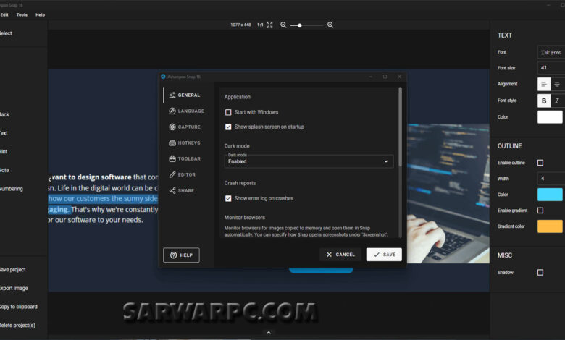Select the Hint tool
The width and height of the screenshot is (565, 340).
coord(4,151)
